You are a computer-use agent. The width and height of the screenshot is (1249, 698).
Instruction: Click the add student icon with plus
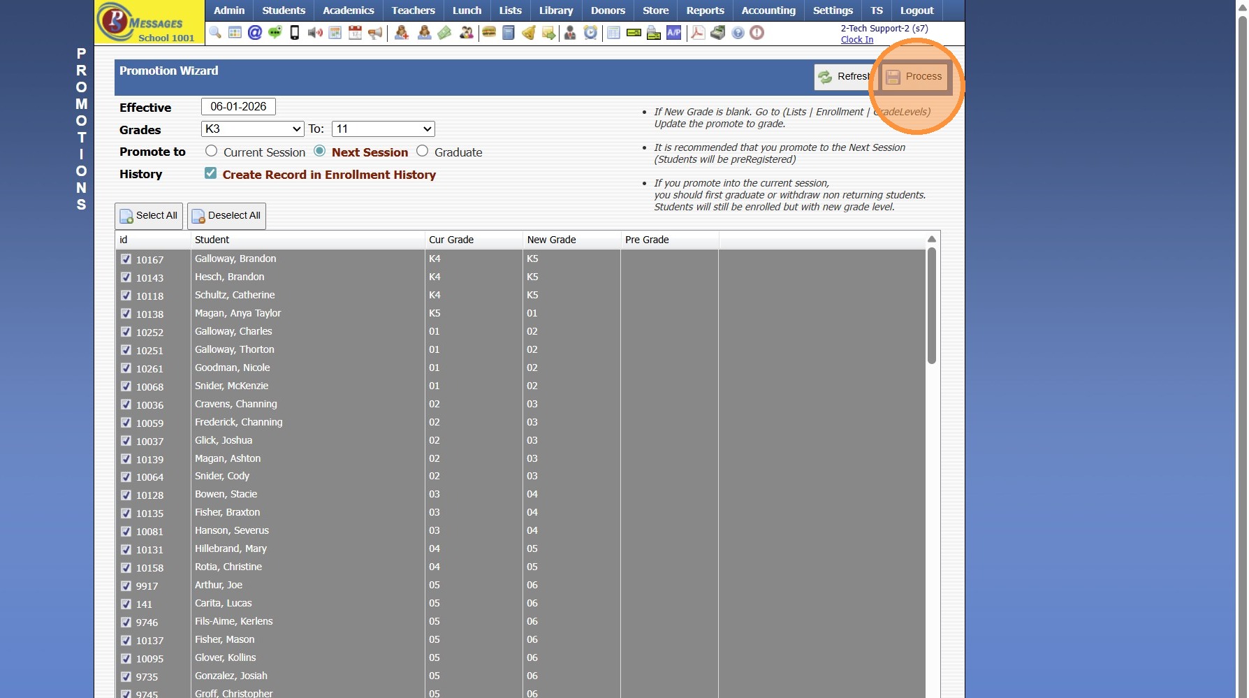tap(402, 33)
